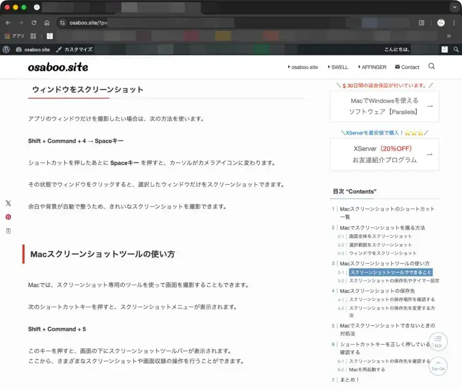
Task: Share the article on X
Action: 8,203
